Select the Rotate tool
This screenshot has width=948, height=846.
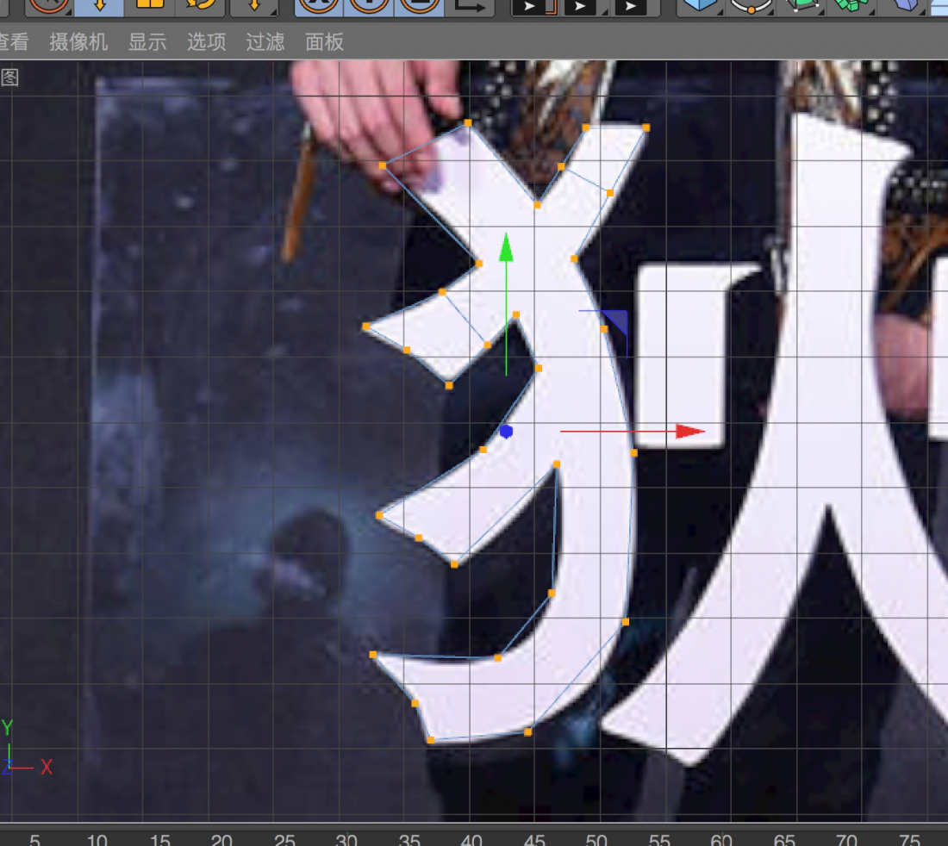[200, 7]
